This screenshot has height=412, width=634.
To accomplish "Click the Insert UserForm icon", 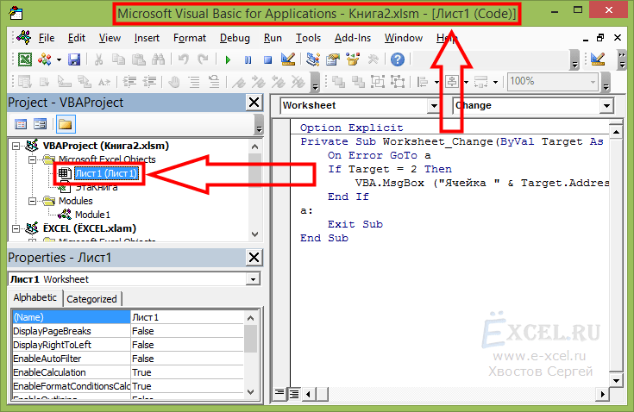I will (x=45, y=59).
